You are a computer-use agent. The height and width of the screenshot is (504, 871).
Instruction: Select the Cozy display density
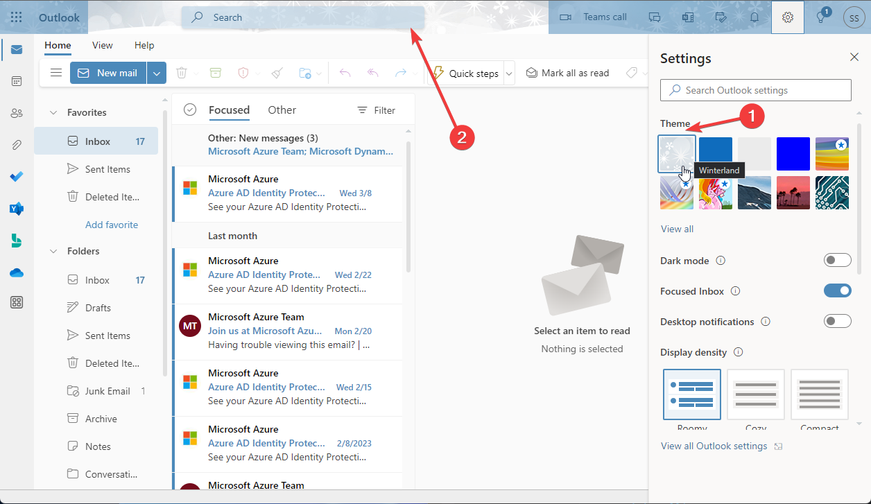[756, 394]
